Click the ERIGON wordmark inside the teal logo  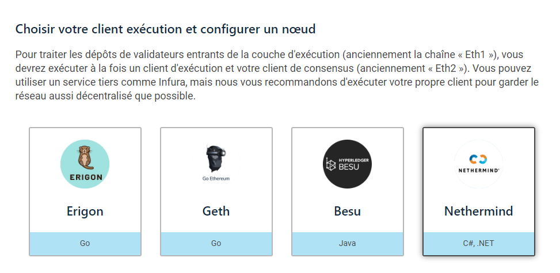coord(85,176)
